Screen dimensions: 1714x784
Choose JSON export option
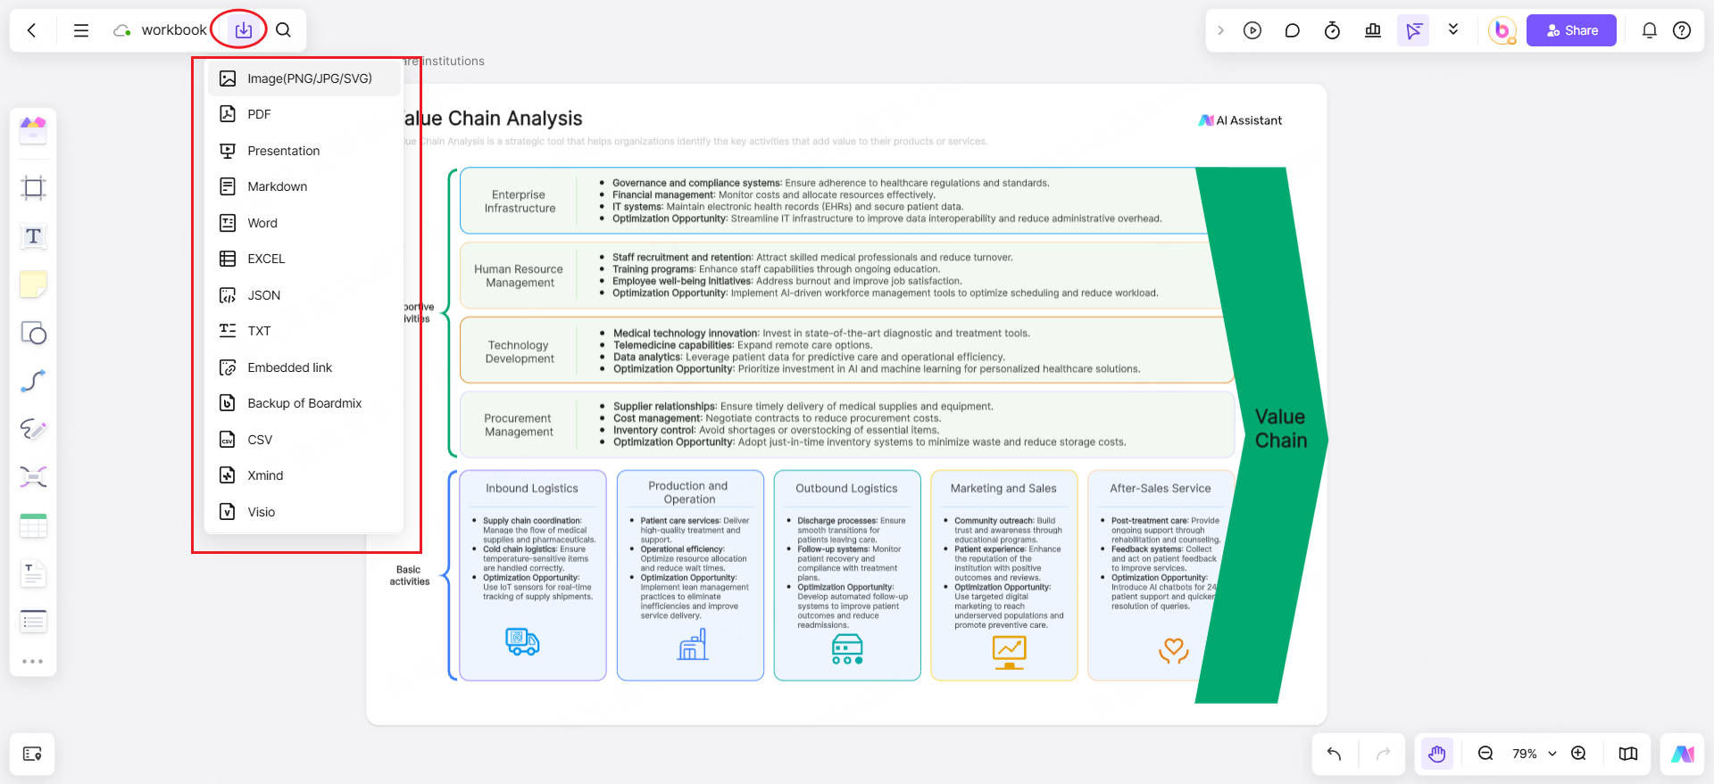coord(304,295)
